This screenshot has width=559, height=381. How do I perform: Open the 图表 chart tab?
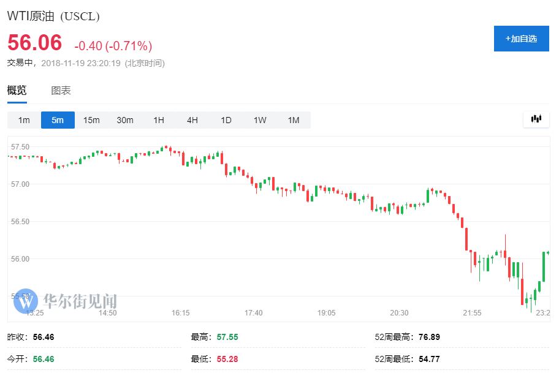pyautogui.click(x=61, y=91)
